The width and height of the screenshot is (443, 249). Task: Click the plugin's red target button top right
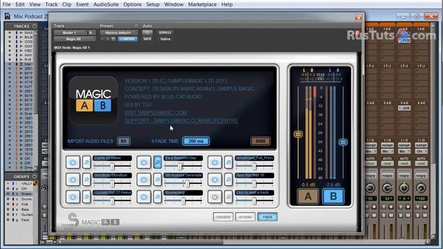coord(357,33)
